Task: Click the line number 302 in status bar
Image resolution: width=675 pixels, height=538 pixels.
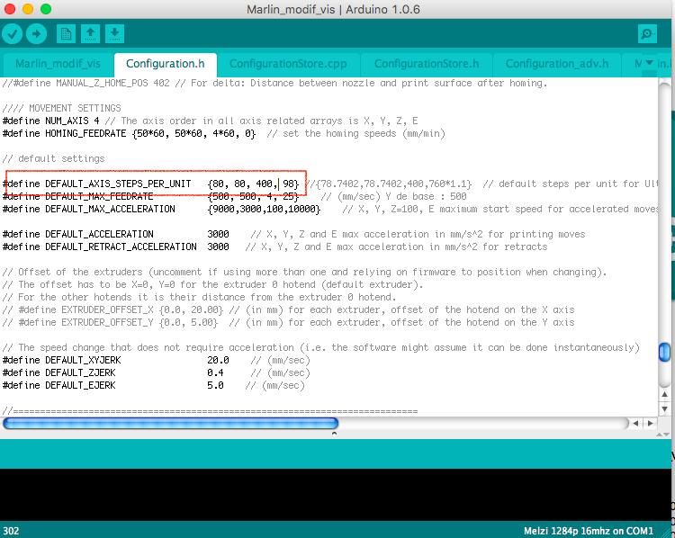Action: 11,531
